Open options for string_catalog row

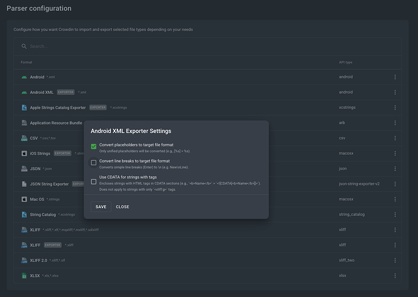point(395,215)
